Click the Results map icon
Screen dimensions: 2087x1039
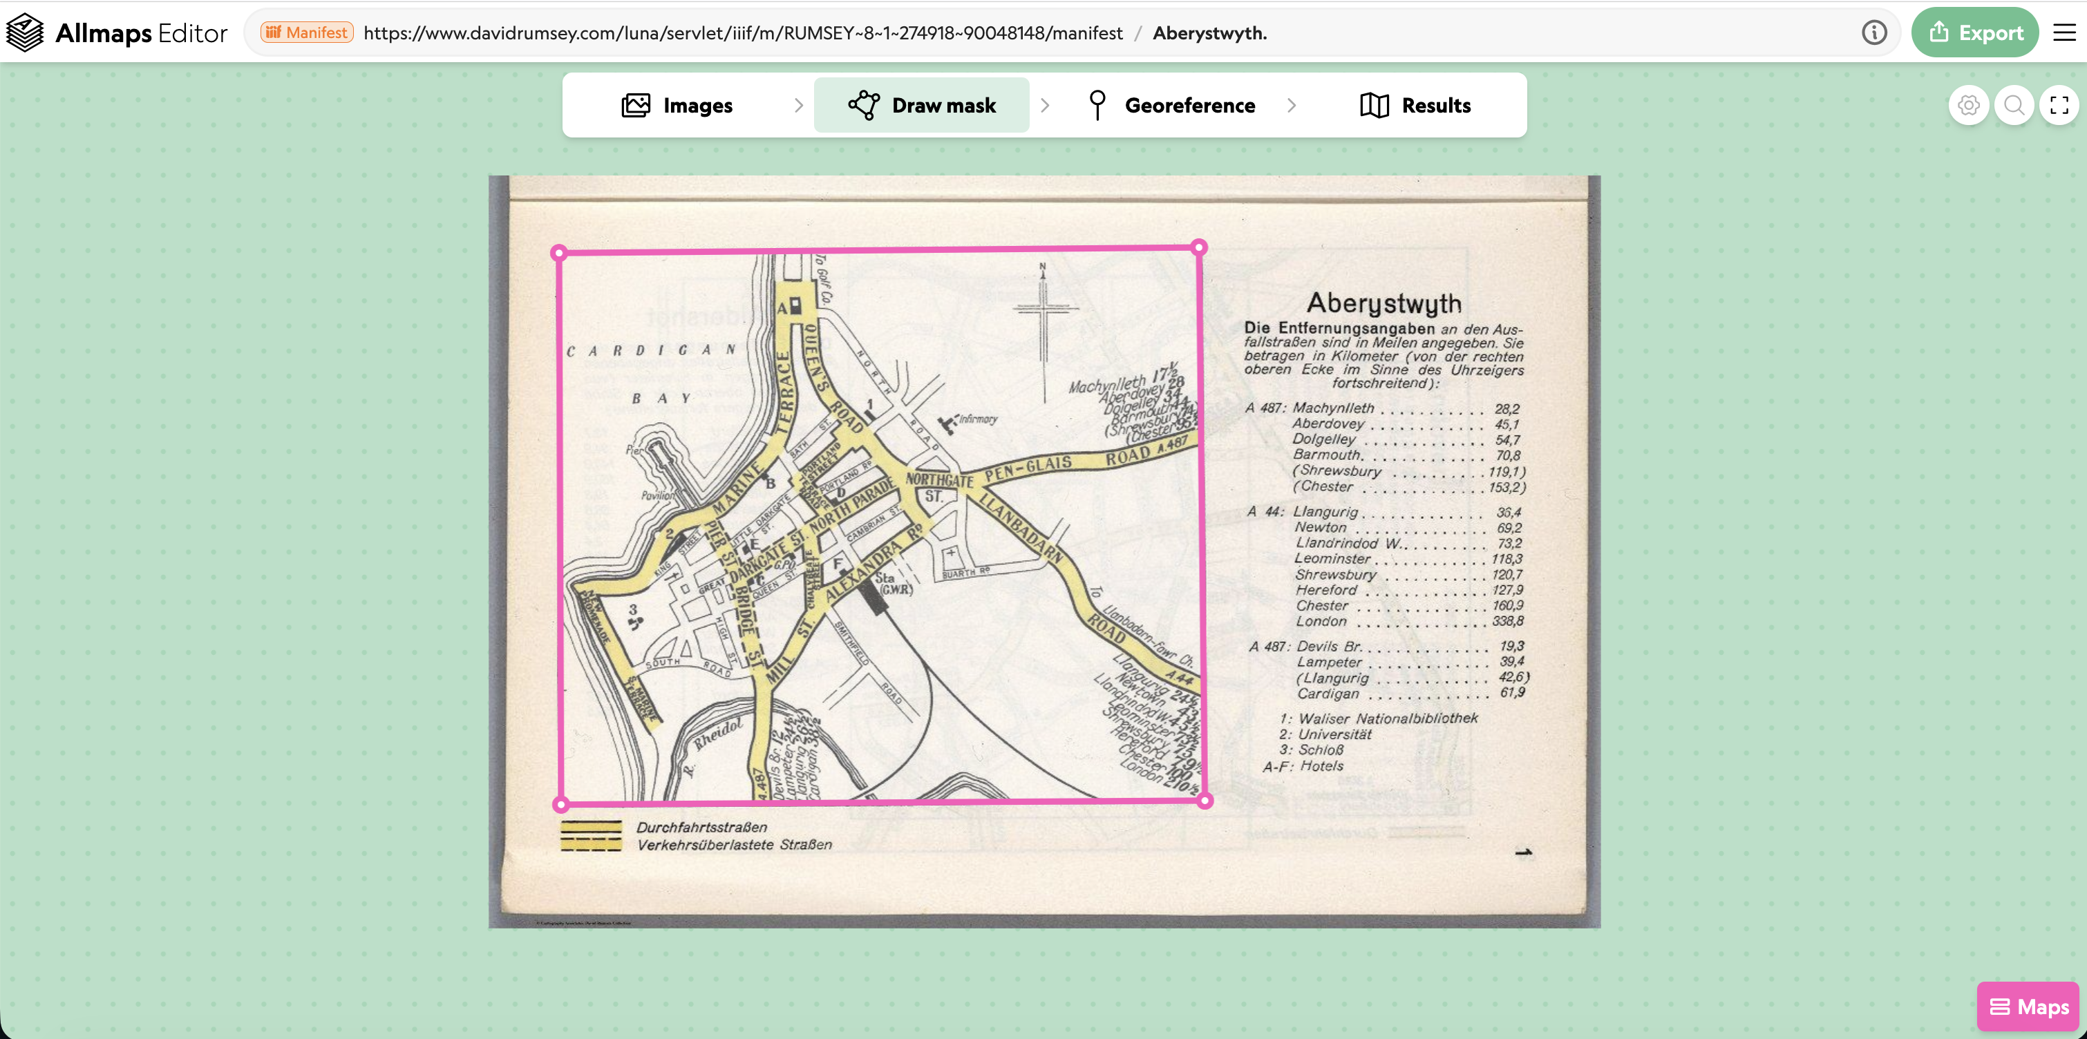(x=1374, y=105)
